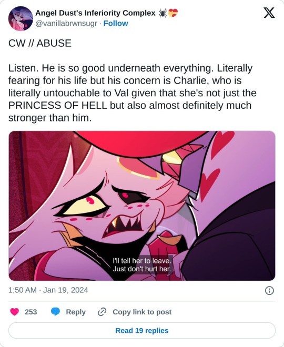Viewport: 284px width, 347px height.
Task: Click the chain link icon
Action: [102, 312]
